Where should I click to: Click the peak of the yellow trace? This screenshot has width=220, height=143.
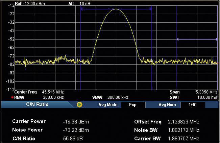116,9
